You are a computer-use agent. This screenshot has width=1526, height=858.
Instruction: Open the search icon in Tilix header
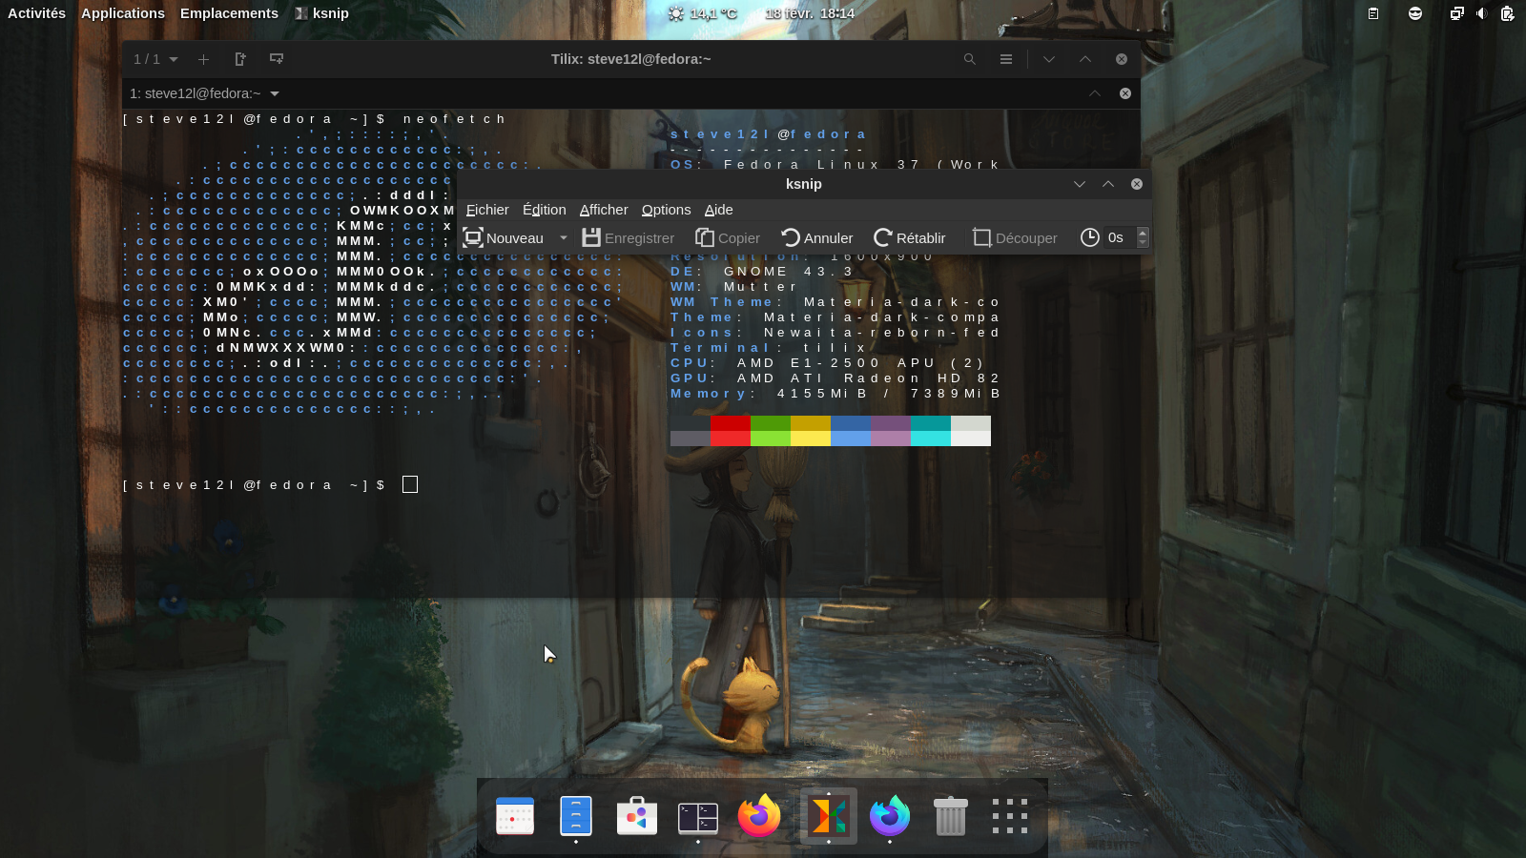coord(970,59)
